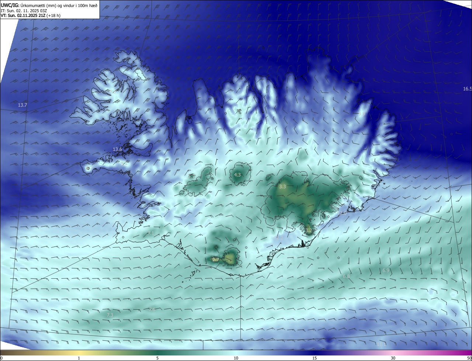Click the 13.6 value label
The image size is (472, 361).
(117, 149)
